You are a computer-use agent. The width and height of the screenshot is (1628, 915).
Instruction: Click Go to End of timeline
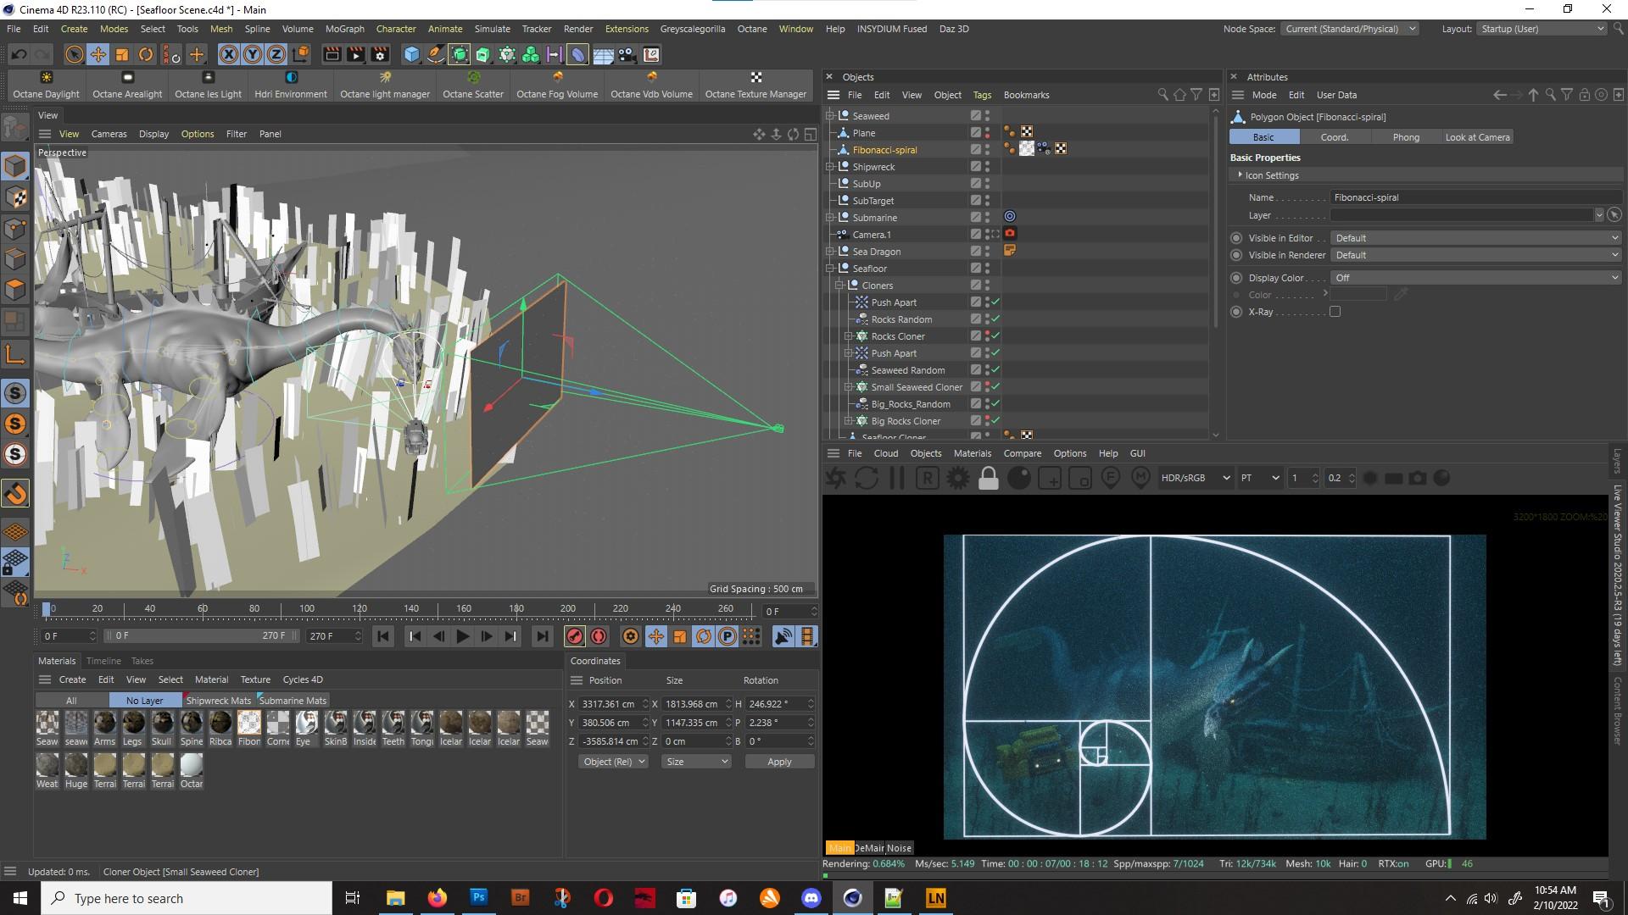(x=543, y=636)
